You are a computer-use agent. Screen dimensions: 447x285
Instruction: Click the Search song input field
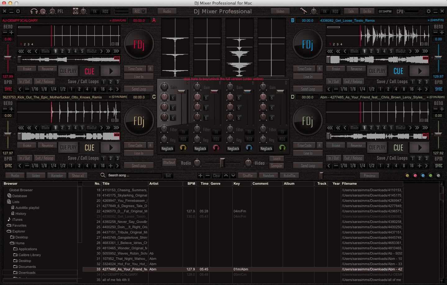tap(134, 175)
